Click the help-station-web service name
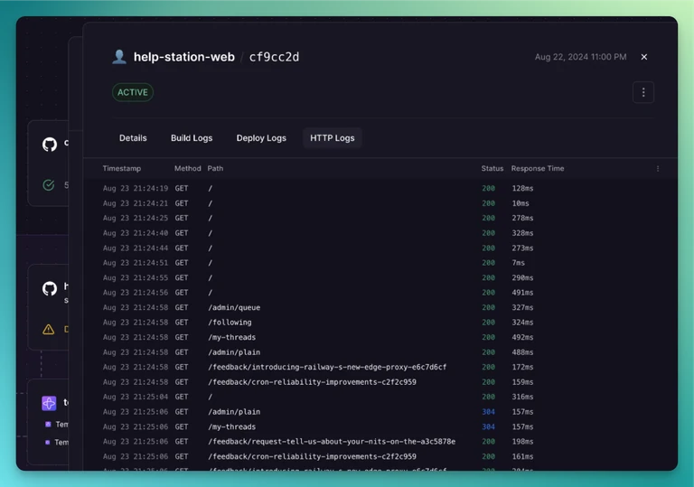Screen dimensions: 694x487 point(184,57)
